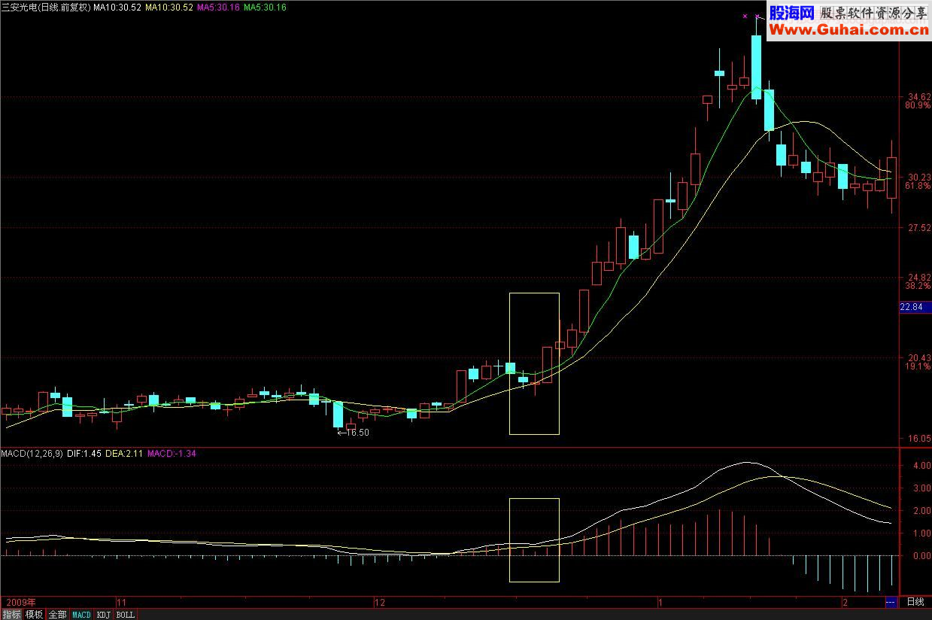Click the 24.82 price axis label
Screen dimensions: 932x620
point(919,277)
